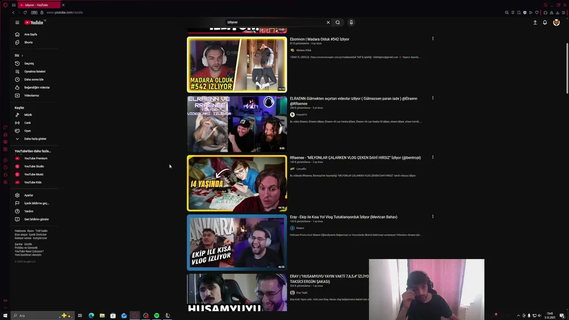Expand Daha fazla göster in sidebar
Screen dimensions: 569x320
(x=35, y=139)
